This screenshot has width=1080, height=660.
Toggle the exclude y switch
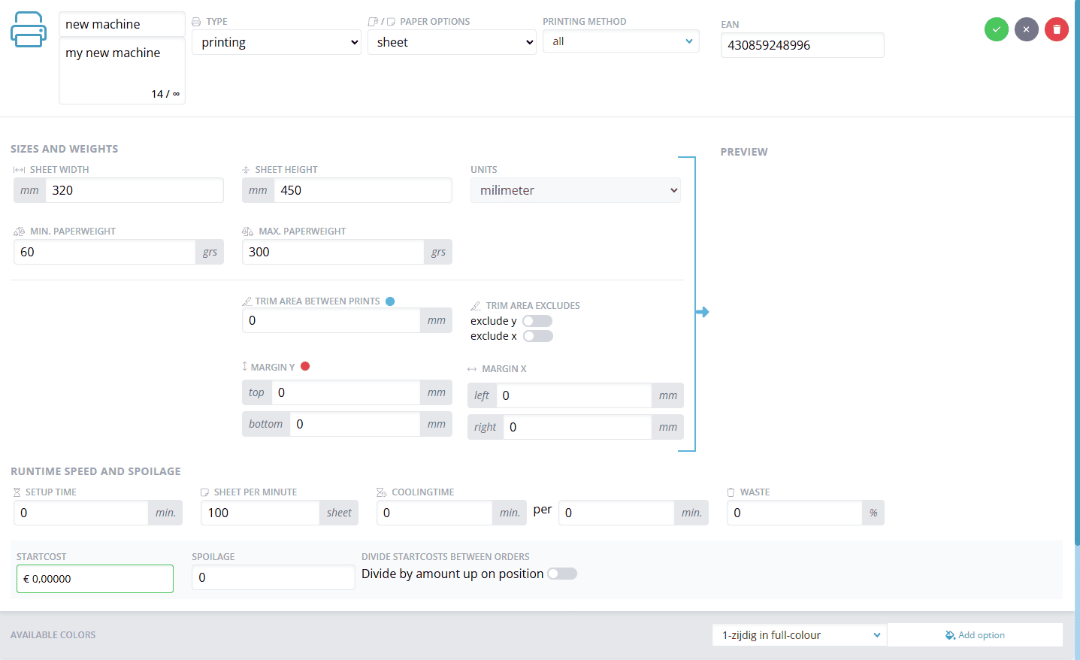tap(537, 321)
